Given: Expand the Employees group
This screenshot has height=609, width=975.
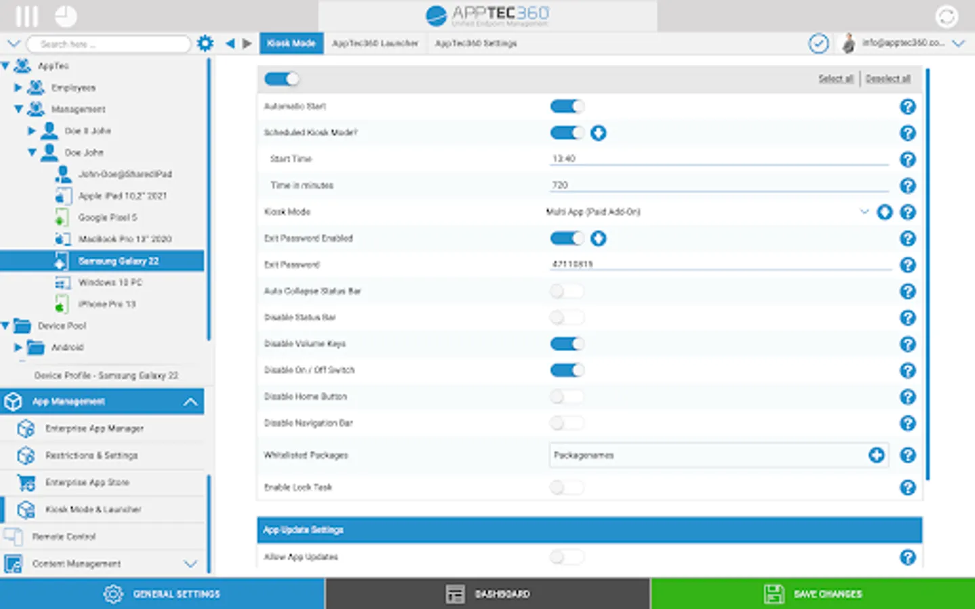Looking at the screenshot, I should click(18, 87).
